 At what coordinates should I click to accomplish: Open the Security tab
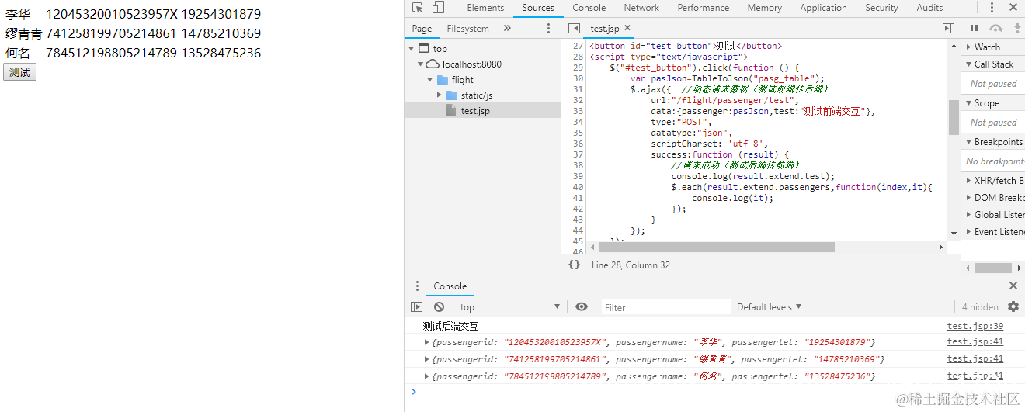pos(881,8)
